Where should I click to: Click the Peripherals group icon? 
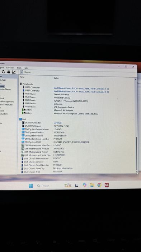(x=21, y=84)
